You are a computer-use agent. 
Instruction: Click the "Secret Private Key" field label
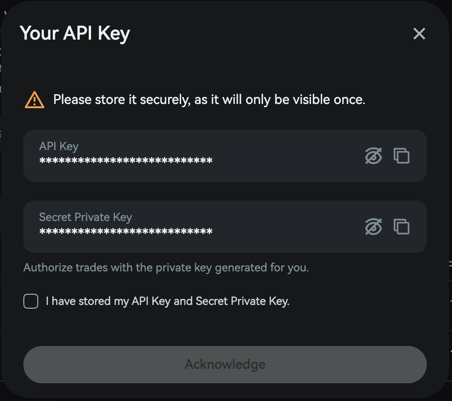pos(85,217)
